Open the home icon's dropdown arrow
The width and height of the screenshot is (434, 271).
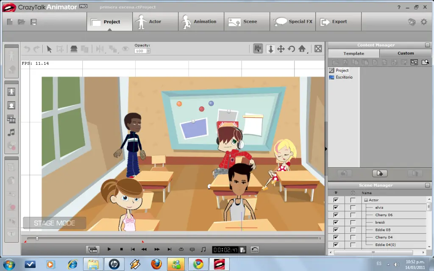pyautogui.click(x=308, y=52)
